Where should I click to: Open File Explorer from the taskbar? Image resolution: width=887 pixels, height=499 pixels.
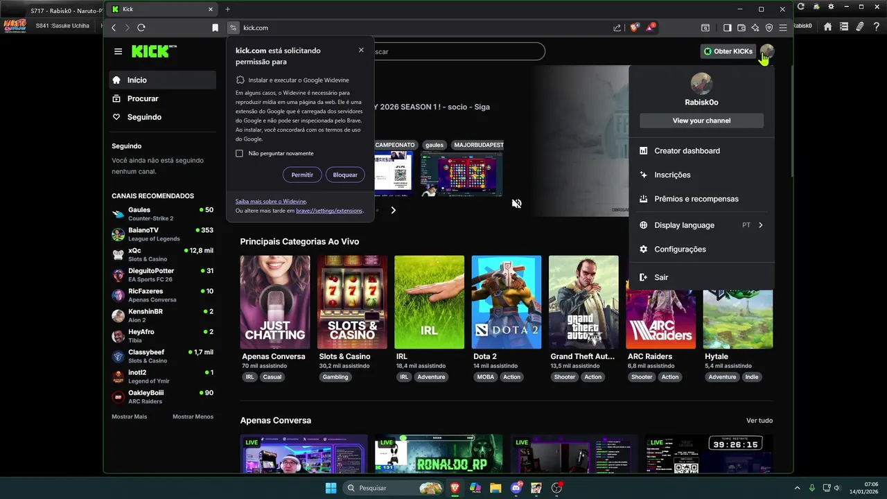(x=495, y=488)
